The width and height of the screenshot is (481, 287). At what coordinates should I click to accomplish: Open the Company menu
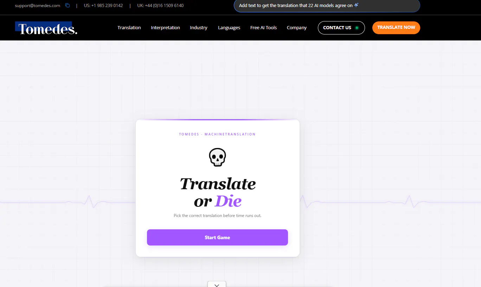pyautogui.click(x=296, y=28)
